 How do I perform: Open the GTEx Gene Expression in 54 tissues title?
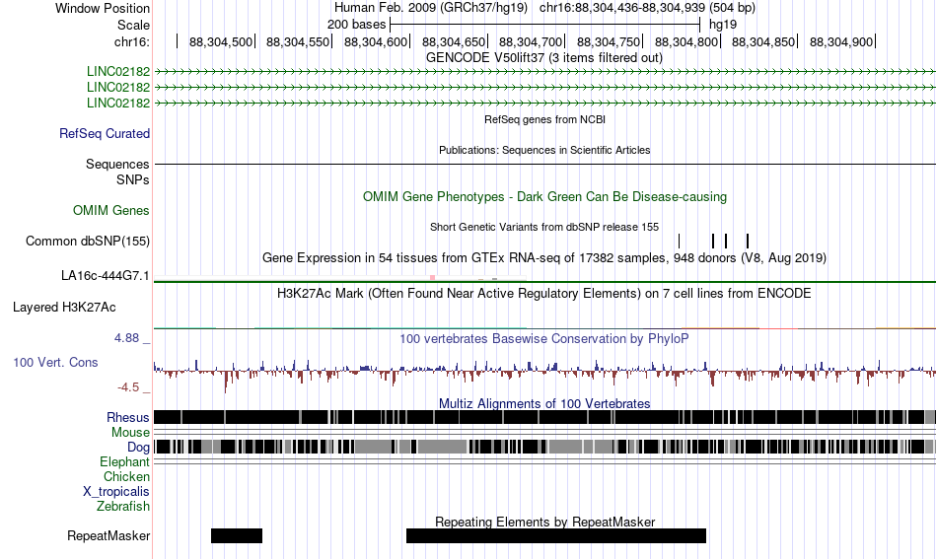tap(544, 258)
